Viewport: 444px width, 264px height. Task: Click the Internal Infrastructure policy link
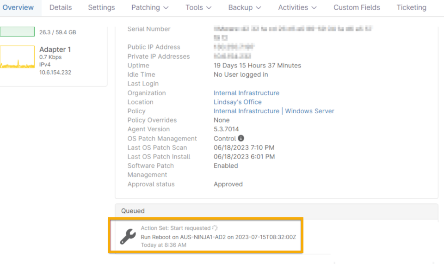click(246, 111)
